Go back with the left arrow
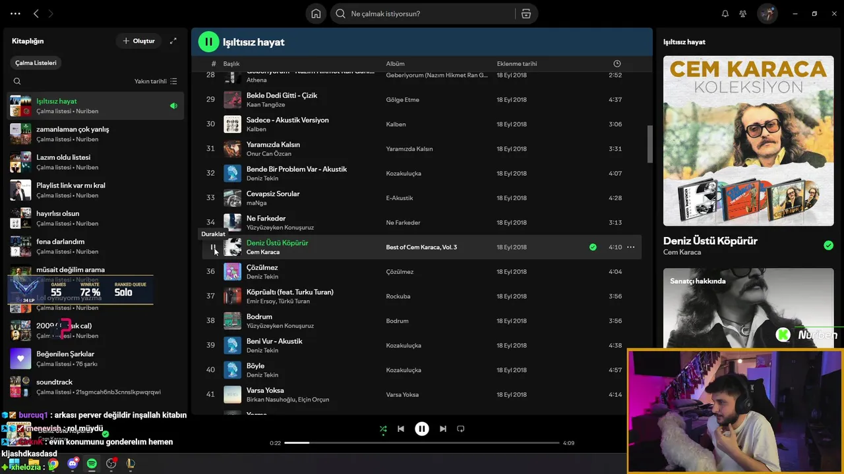844x474 pixels. [x=36, y=13]
